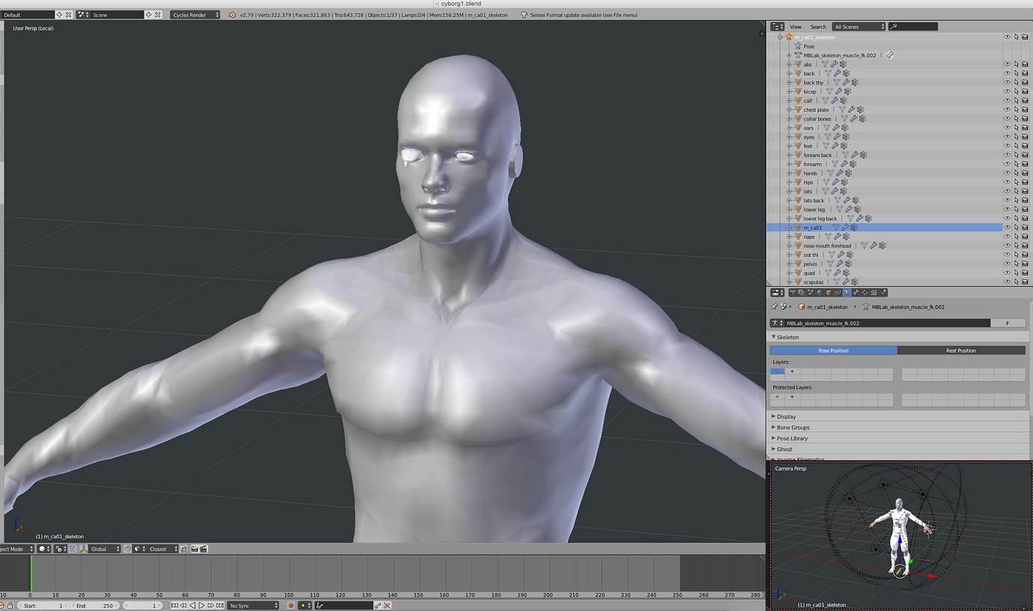This screenshot has width=1033, height=611.
Task: Click m_ca01_skeleton in the properties breadcrumb
Action: pyautogui.click(x=827, y=306)
